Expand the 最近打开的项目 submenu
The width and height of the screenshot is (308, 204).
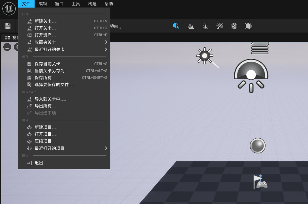click(64, 148)
